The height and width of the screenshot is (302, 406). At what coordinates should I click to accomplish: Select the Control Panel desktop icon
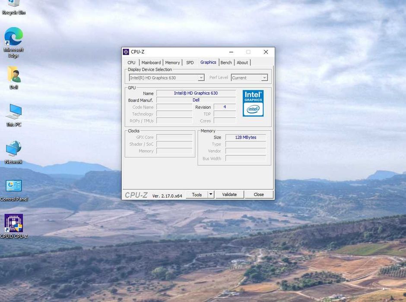(x=14, y=190)
